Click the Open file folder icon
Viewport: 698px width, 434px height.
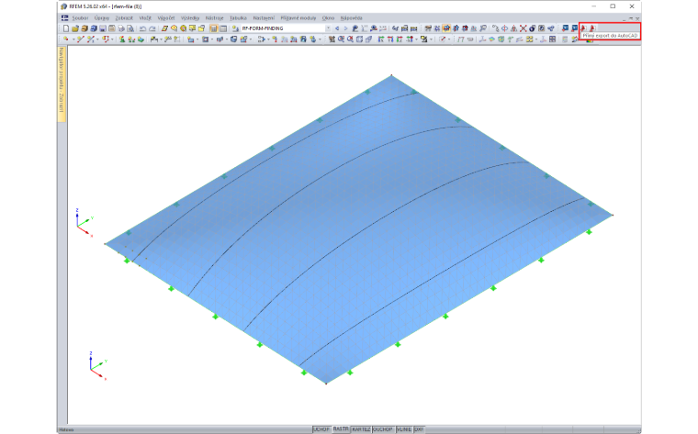[x=75, y=28]
